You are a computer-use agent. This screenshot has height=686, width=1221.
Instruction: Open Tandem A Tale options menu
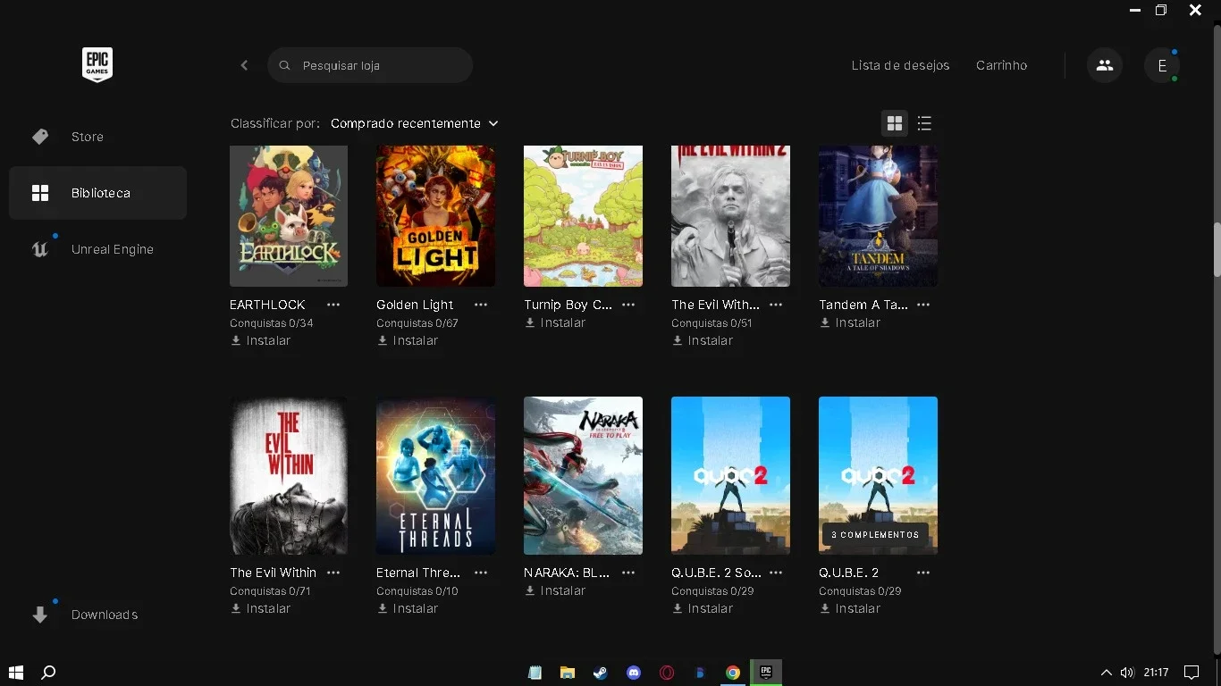(923, 305)
